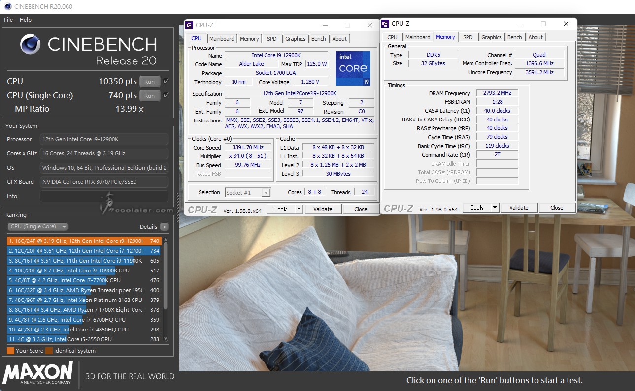Switch to Memory tab in left CPU-Z
This screenshot has height=391, width=635.
tap(249, 39)
